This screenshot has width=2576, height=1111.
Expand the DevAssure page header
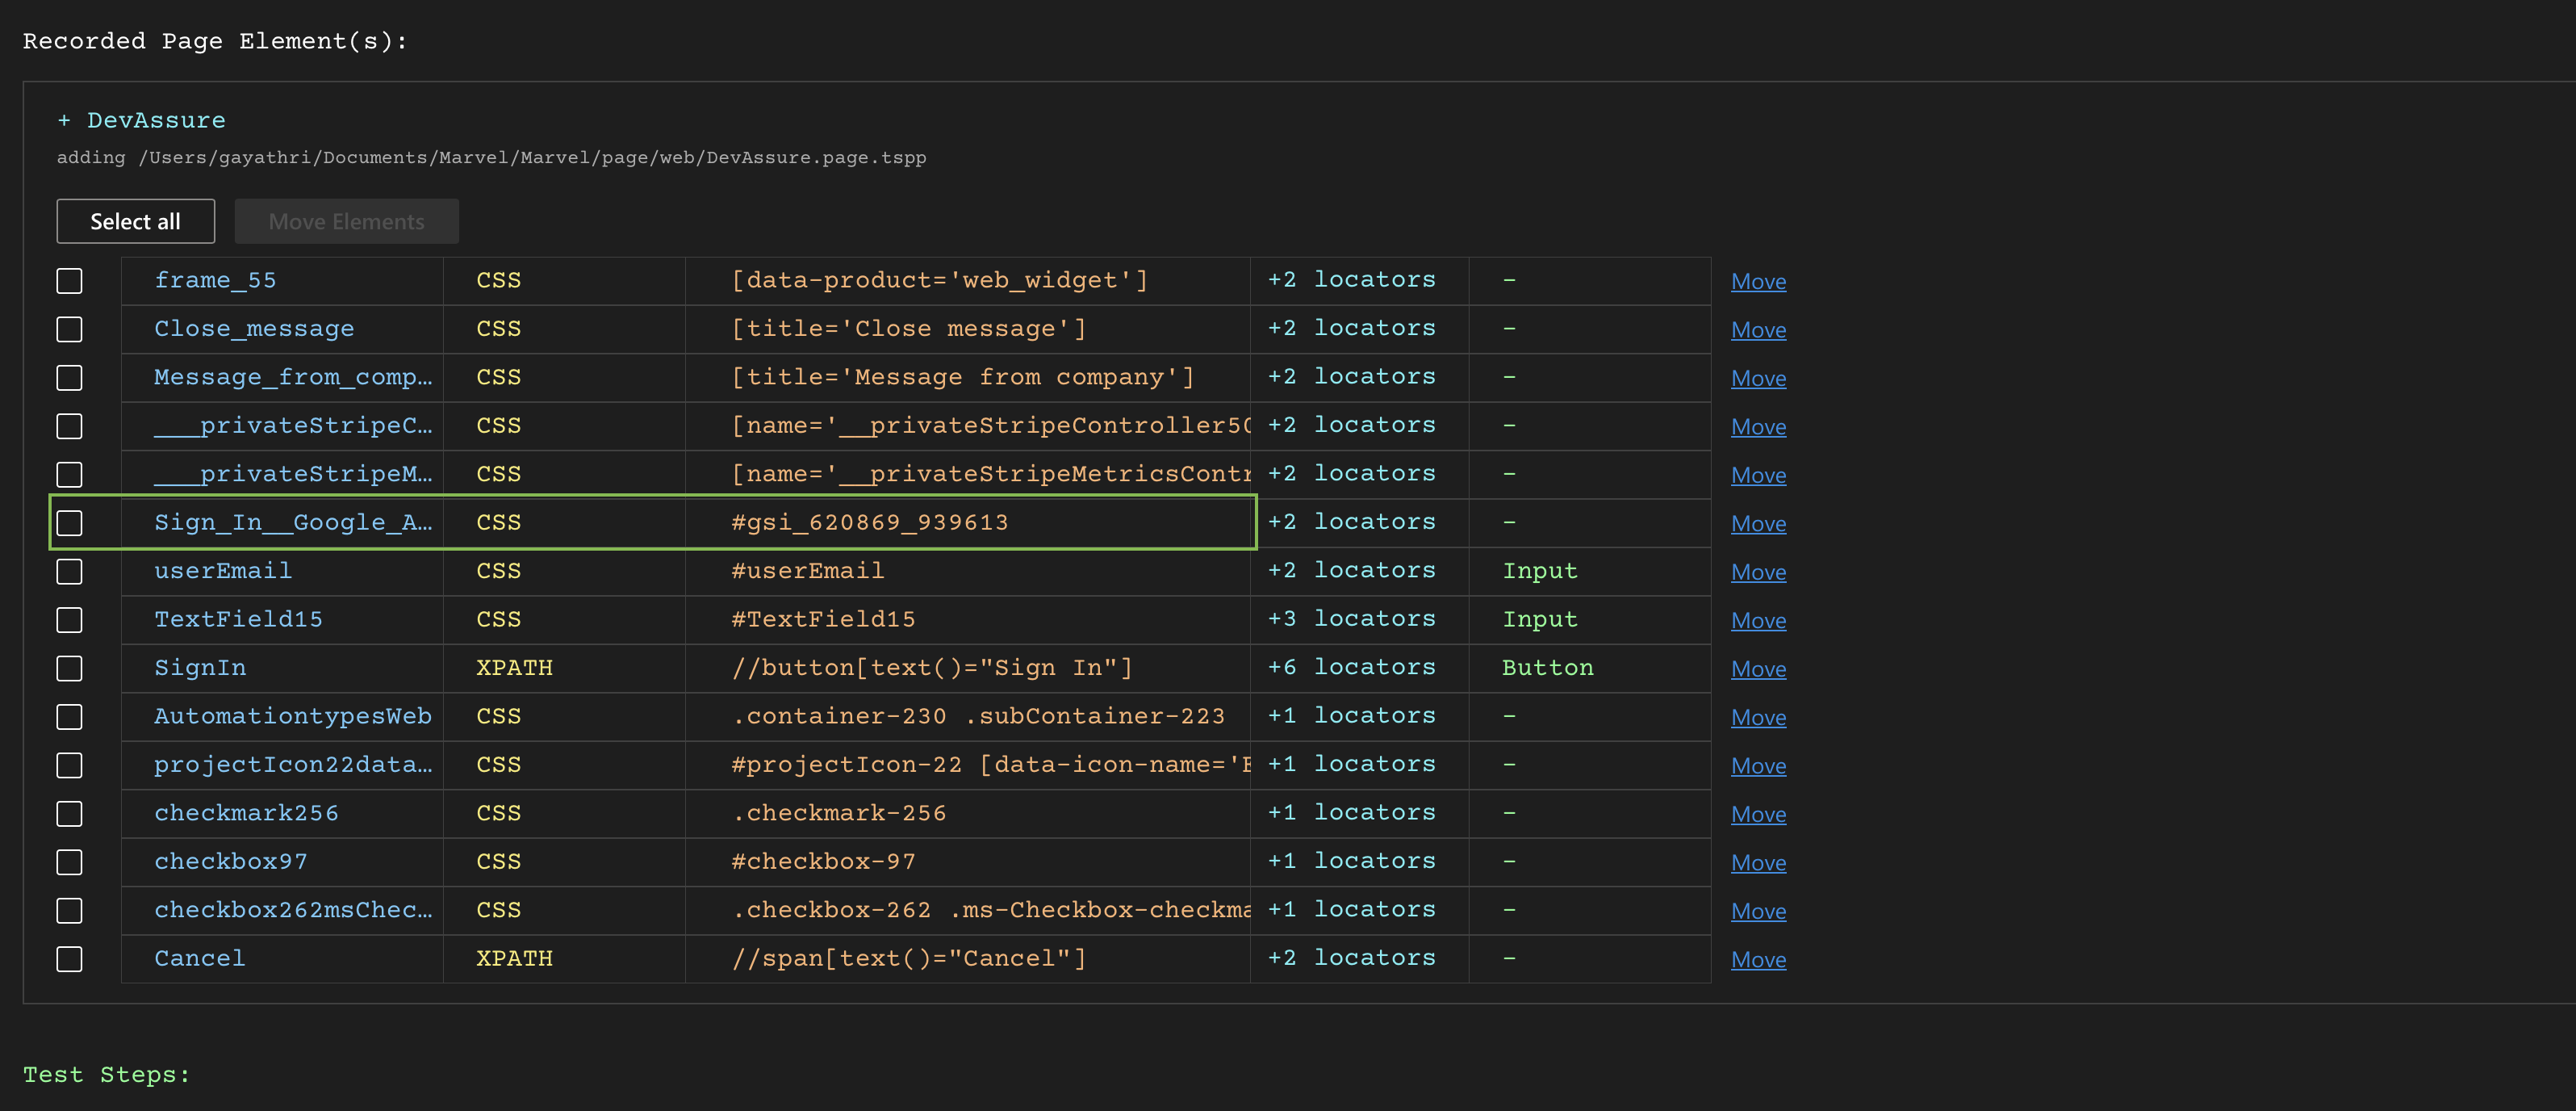tap(141, 120)
